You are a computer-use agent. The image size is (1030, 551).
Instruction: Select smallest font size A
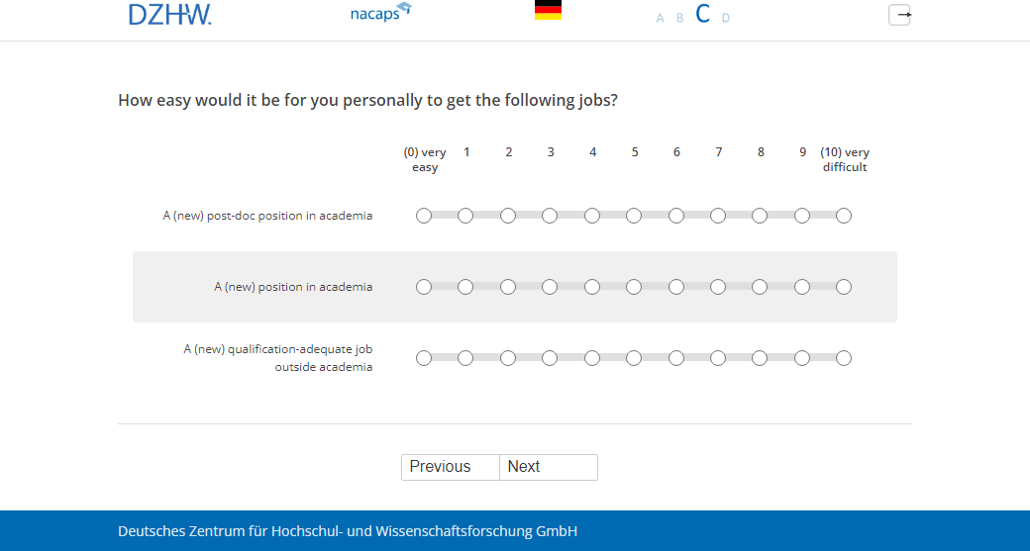tap(661, 18)
